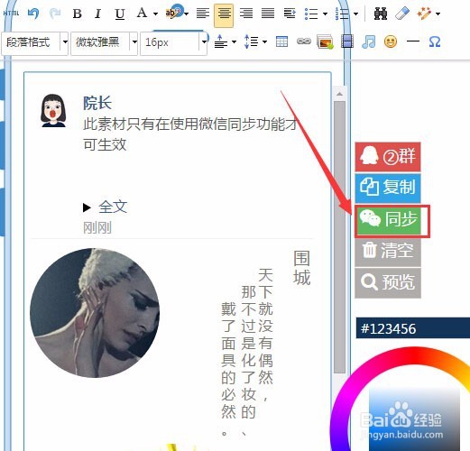Click the line height icon
Image resolution: width=470 pixels, height=451 pixels.
pos(252,41)
